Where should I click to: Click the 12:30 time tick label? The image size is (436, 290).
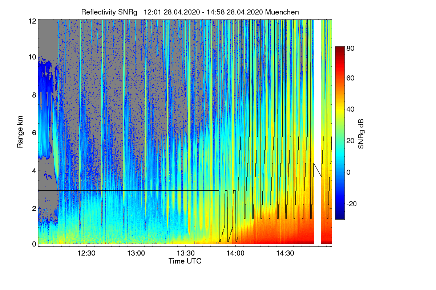(86, 253)
